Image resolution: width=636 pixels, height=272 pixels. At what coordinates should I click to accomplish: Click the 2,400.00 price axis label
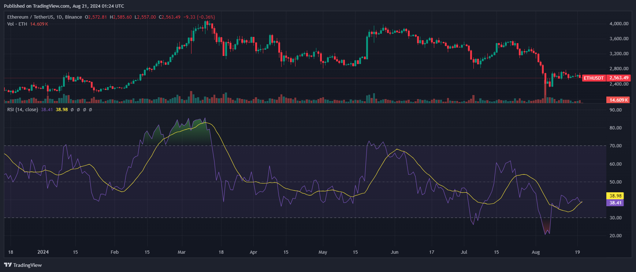click(619, 84)
